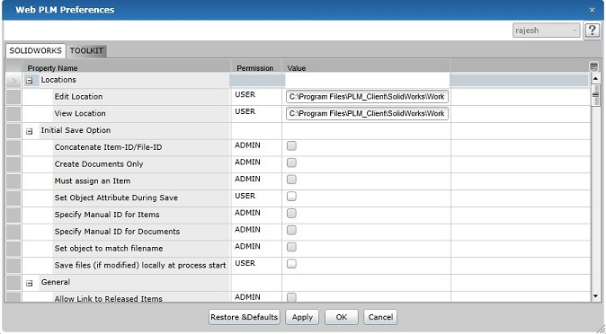Viewport: 606px width, 334px height.
Task: Click the Edit Location path field
Action: (x=367, y=97)
